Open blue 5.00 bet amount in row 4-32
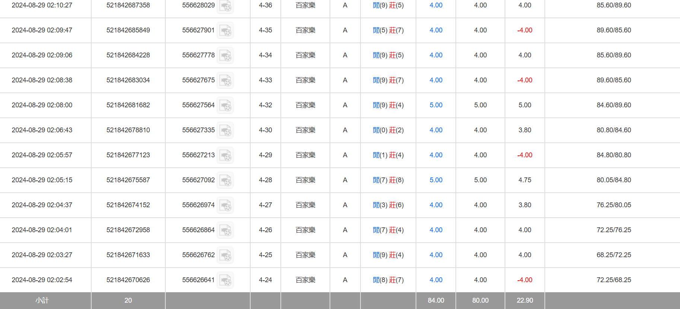Image resolution: width=680 pixels, height=309 pixels. click(x=436, y=105)
